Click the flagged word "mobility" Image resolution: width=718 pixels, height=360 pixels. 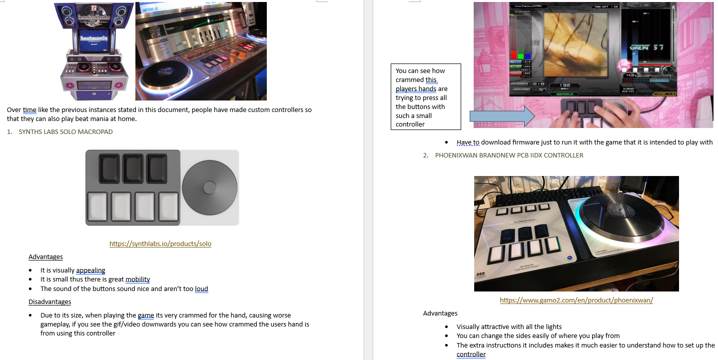(137, 279)
